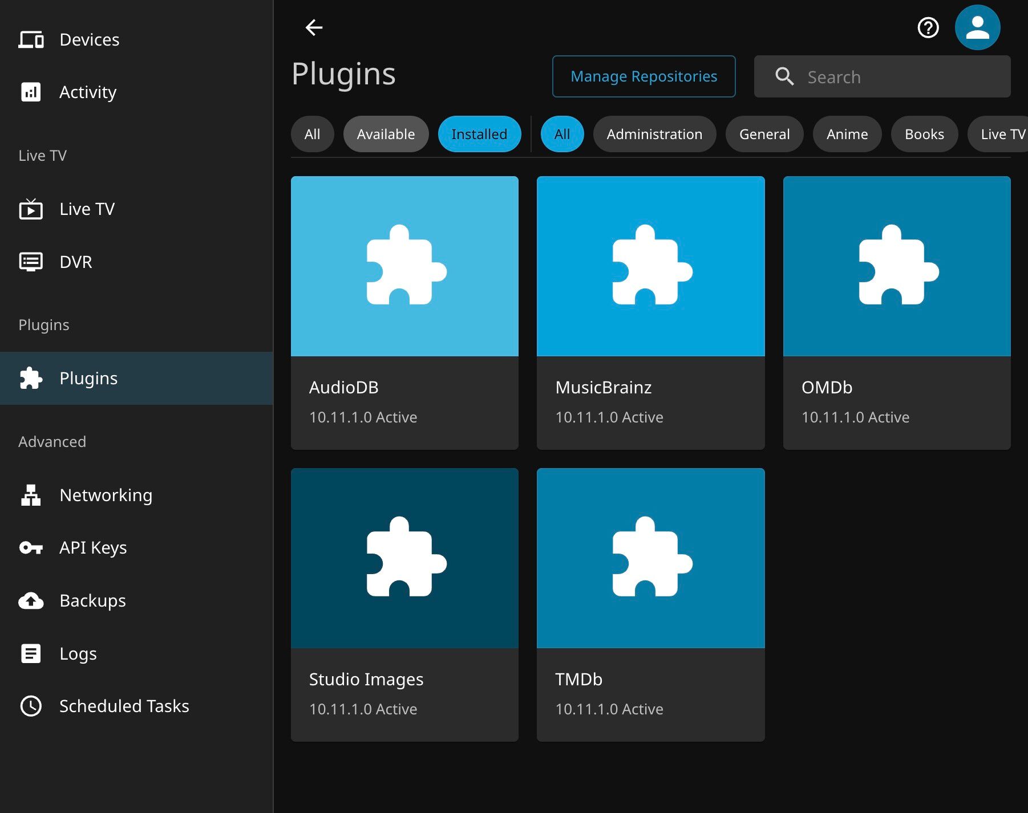The height and width of the screenshot is (813, 1028).
Task: Click the MusicBrainz plugin name
Action: pyautogui.click(x=603, y=388)
